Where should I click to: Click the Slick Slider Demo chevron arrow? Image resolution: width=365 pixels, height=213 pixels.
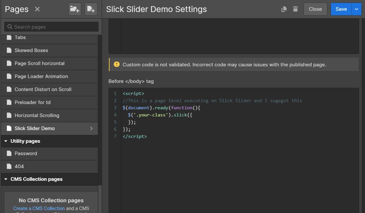click(91, 128)
